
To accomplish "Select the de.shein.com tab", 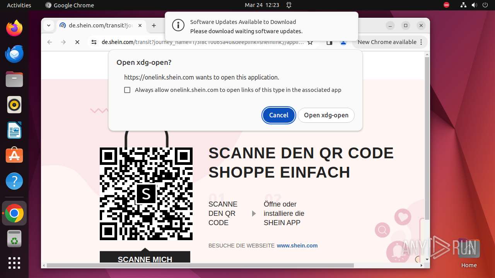I will coord(101,25).
